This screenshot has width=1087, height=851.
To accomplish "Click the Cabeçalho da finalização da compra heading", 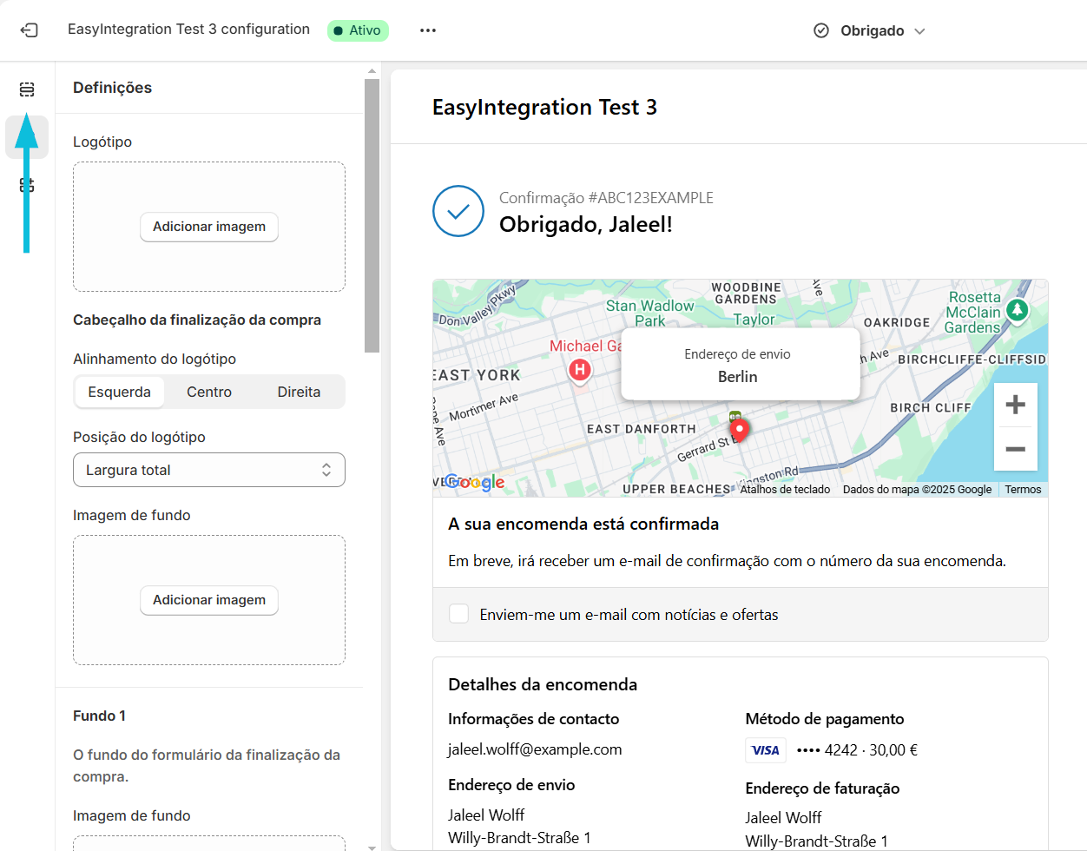I will pos(197,320).
